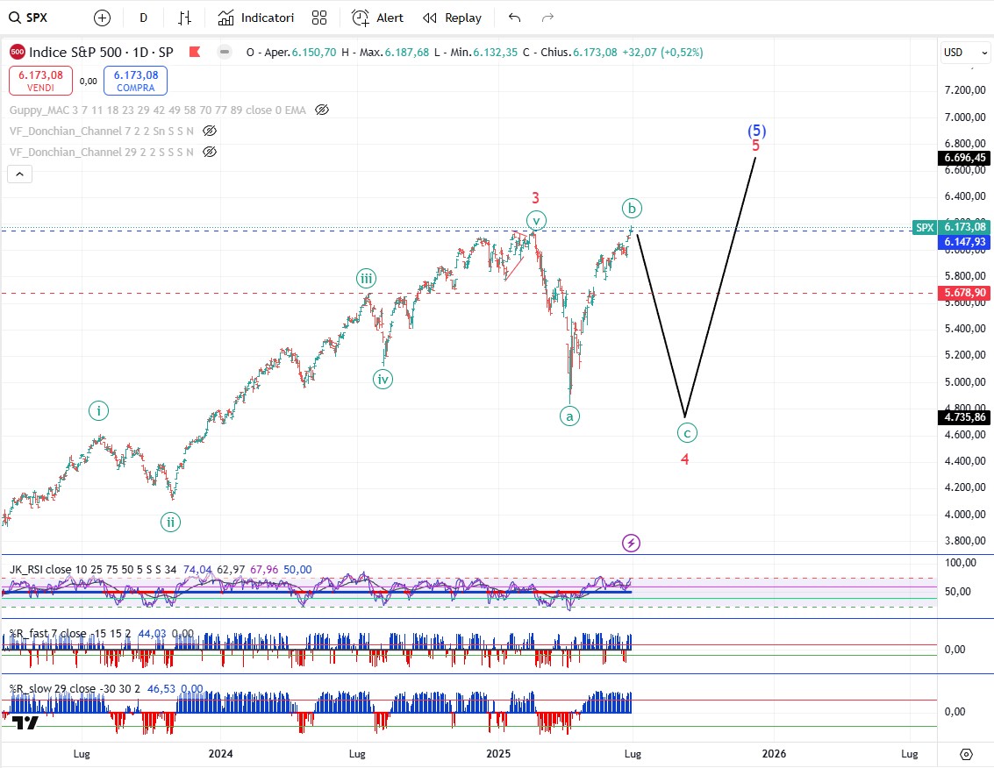Show the hidden Guppy_MAC indicator
The image size is (994, 768).
tap(322, 110)
